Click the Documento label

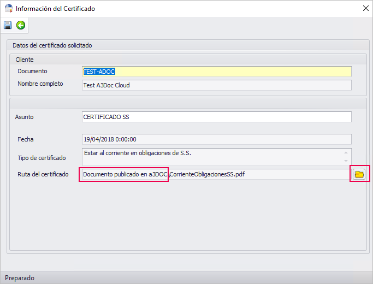tap(32, 71)
